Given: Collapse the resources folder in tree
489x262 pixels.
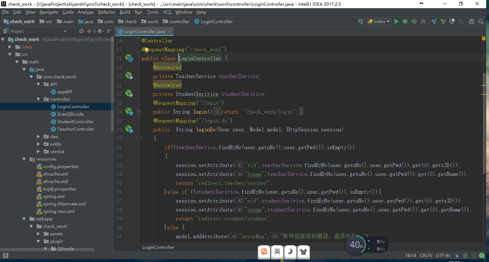Looking at the screenshot, I should pyautogui.click(x=24, y=159).
